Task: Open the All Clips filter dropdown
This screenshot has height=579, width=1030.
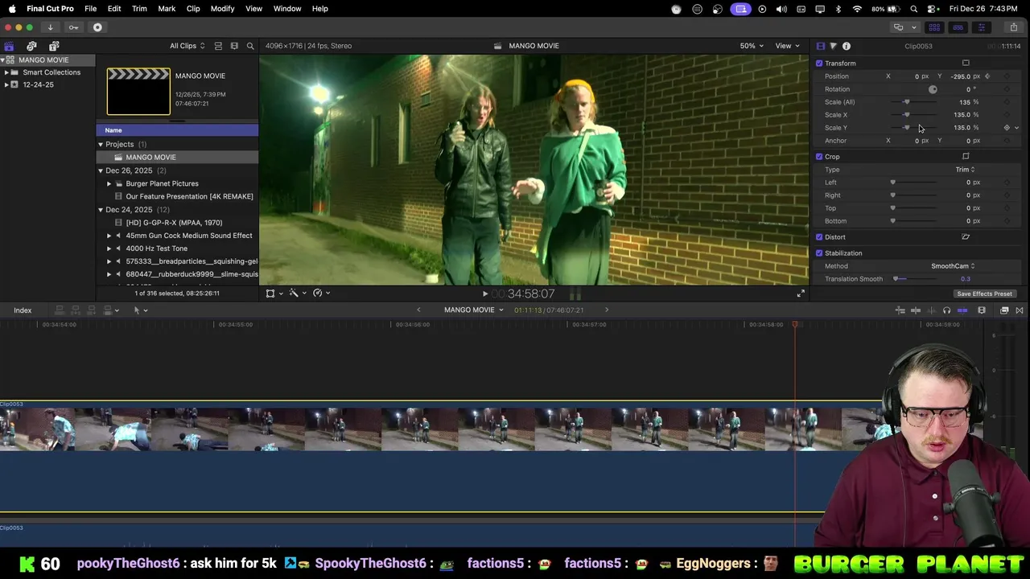Action: click(187, 46)
